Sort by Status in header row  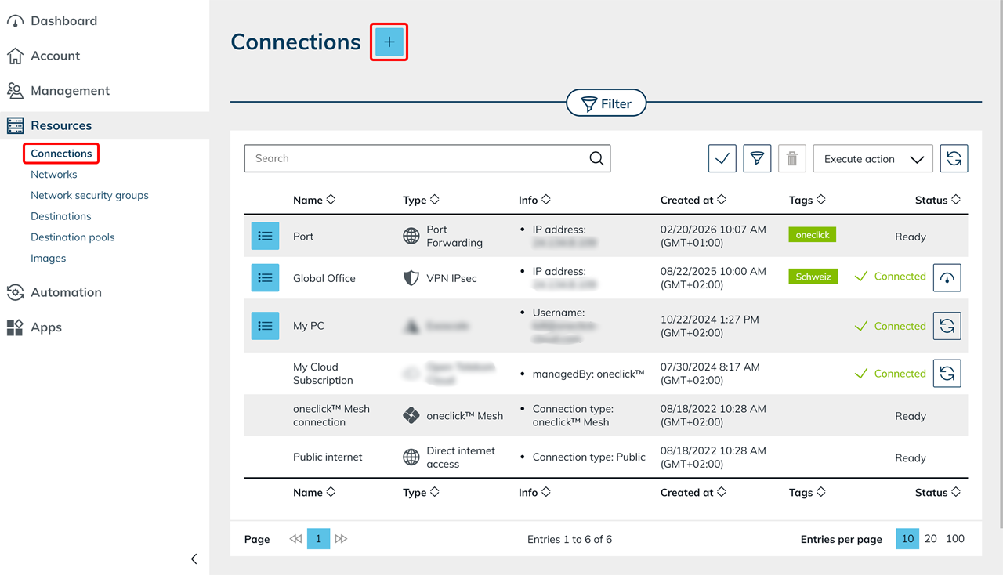point(938,200)
